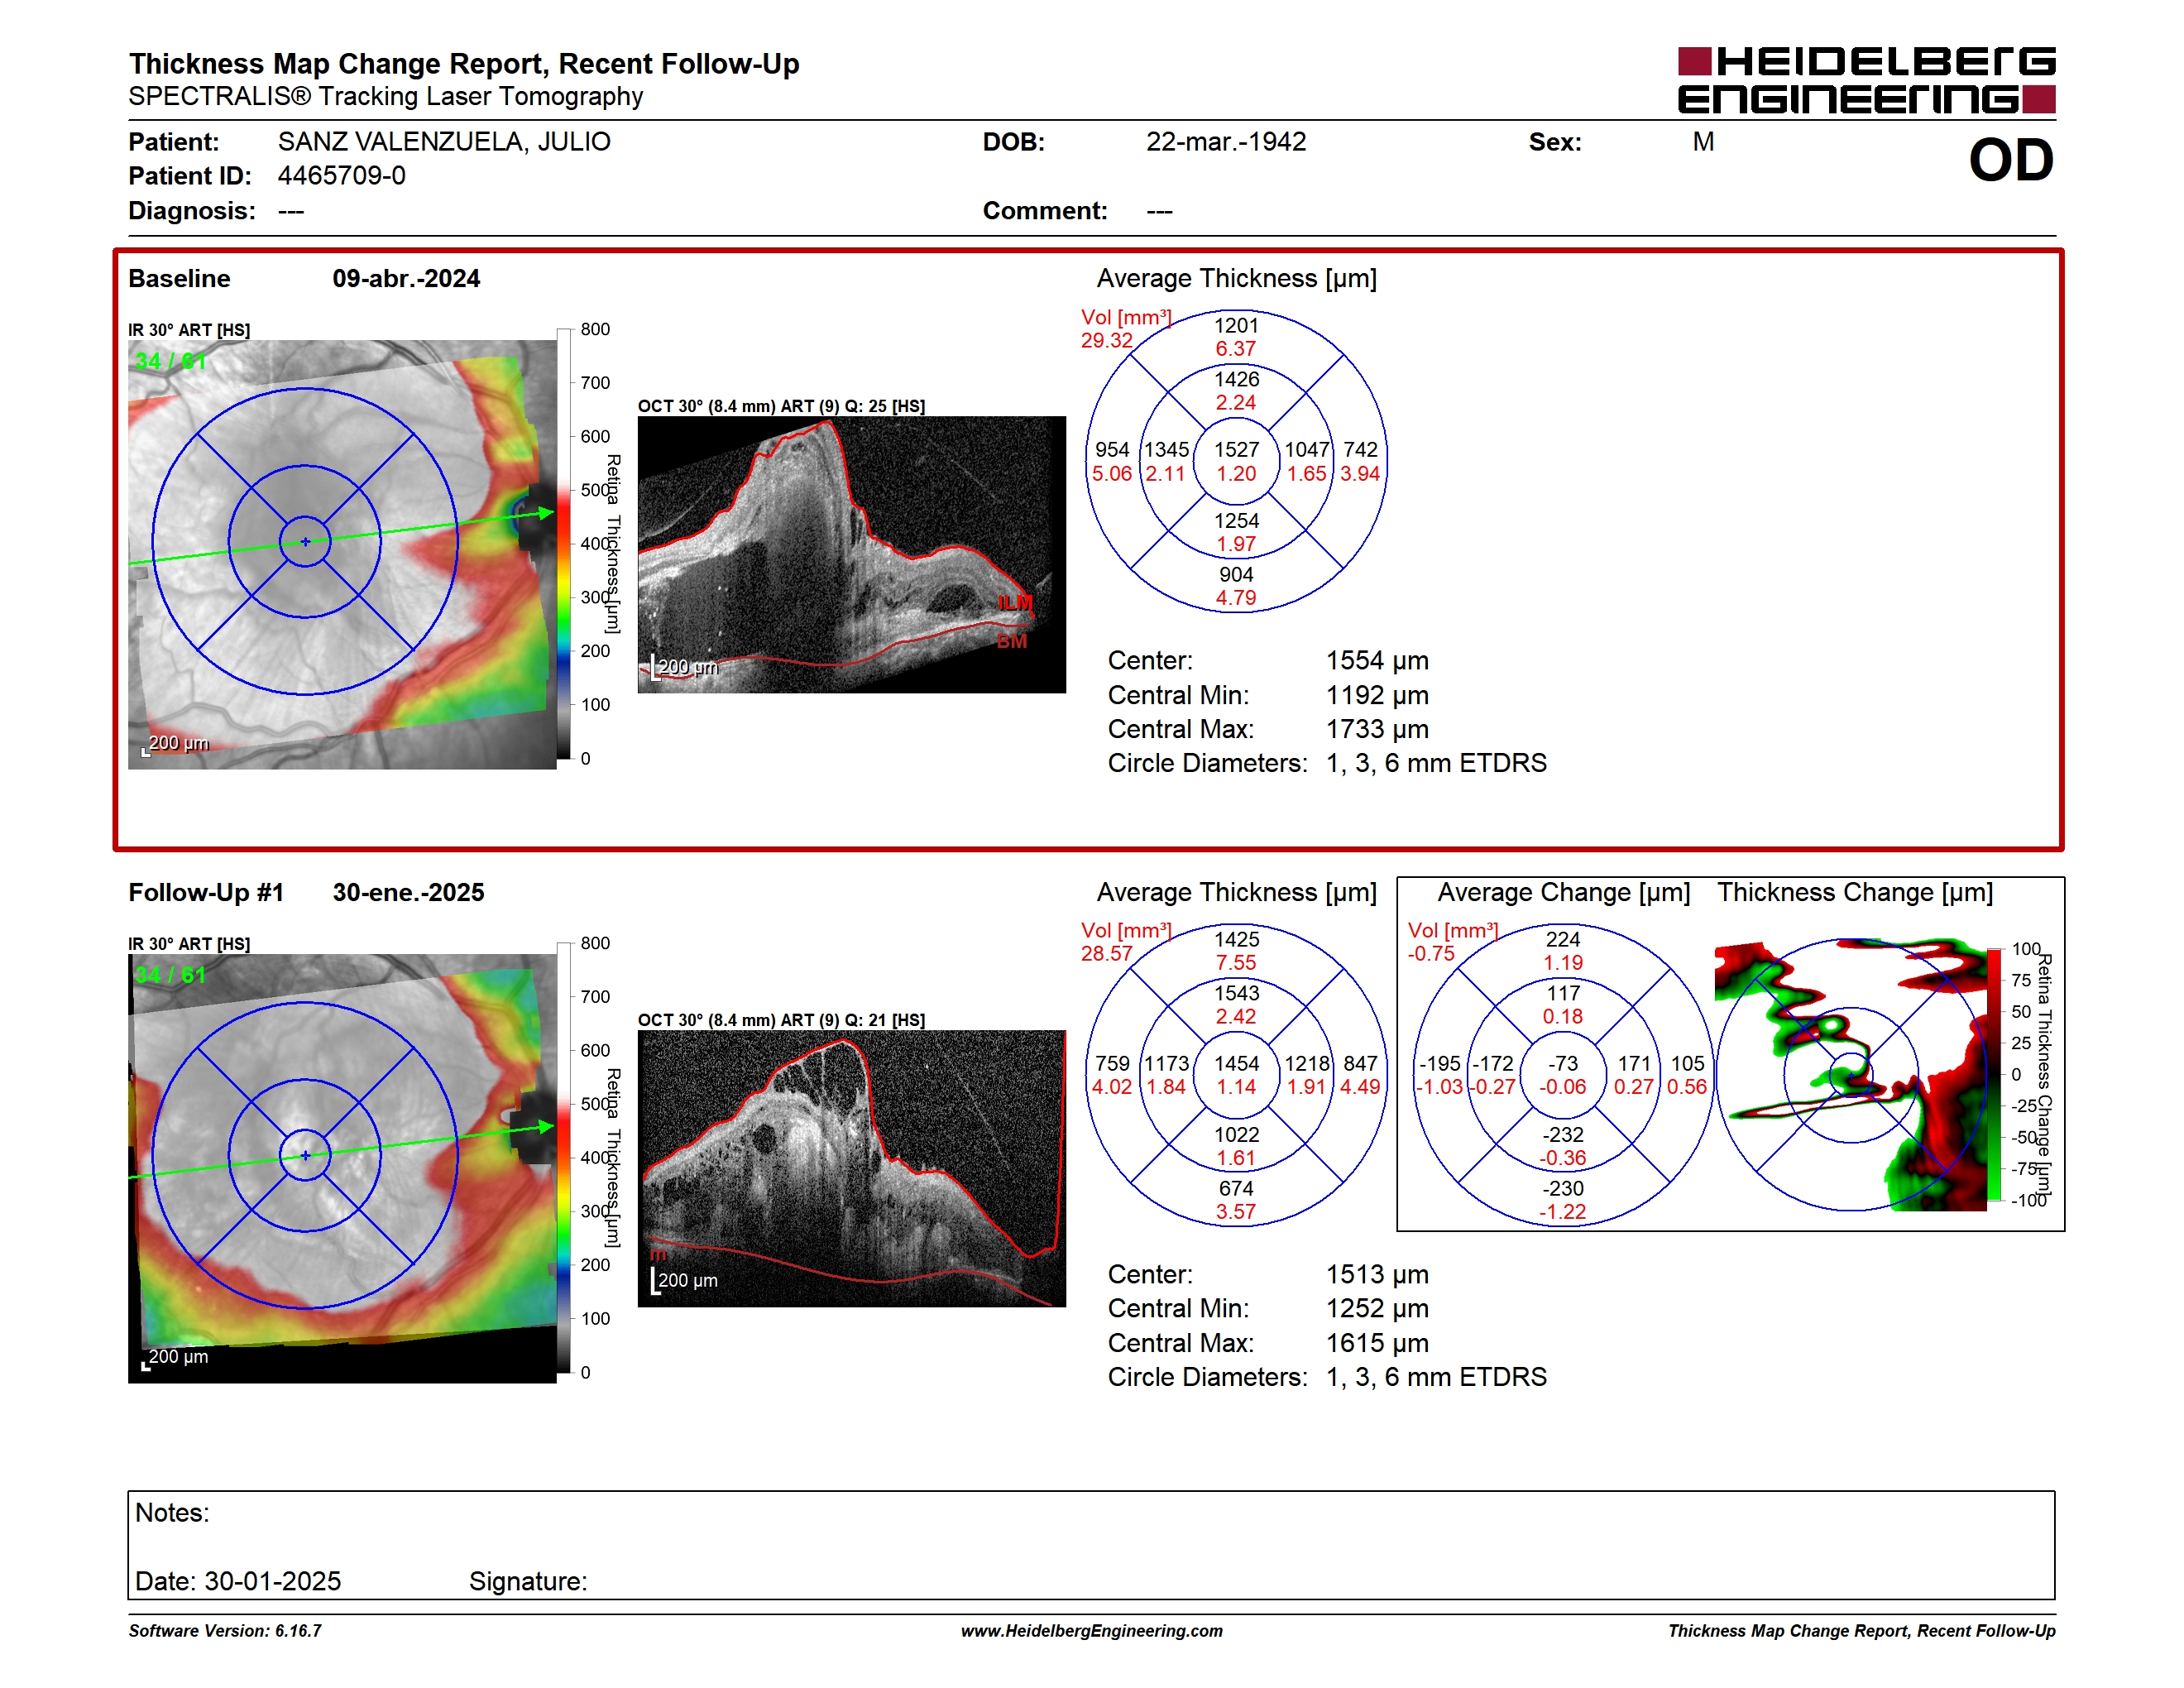This screenshot has height=1688, width=2184.
Task: Select Follow-Up sector value 1173
Action: (x=1167, y=1064)
